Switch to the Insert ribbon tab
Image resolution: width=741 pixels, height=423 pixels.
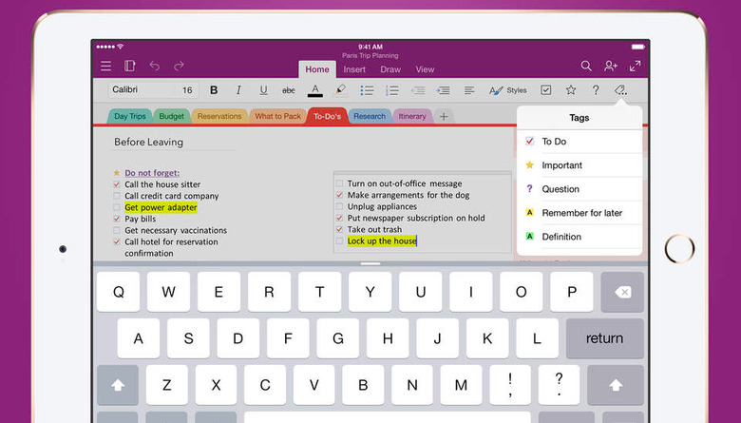click(354, 69)
